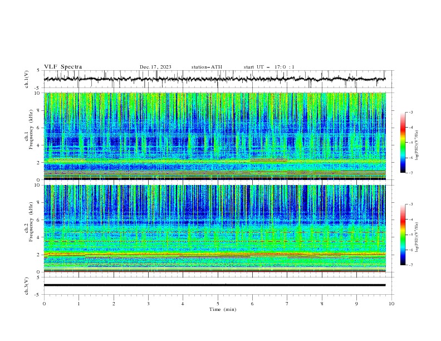441x341 pixels.
Task: Click the "-3" tick on ch.1 color bar
Action: [410, 112]
